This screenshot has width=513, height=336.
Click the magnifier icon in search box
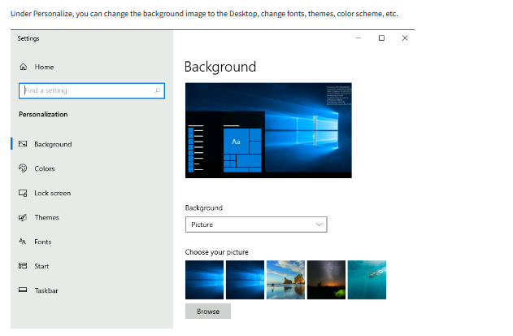158,90
